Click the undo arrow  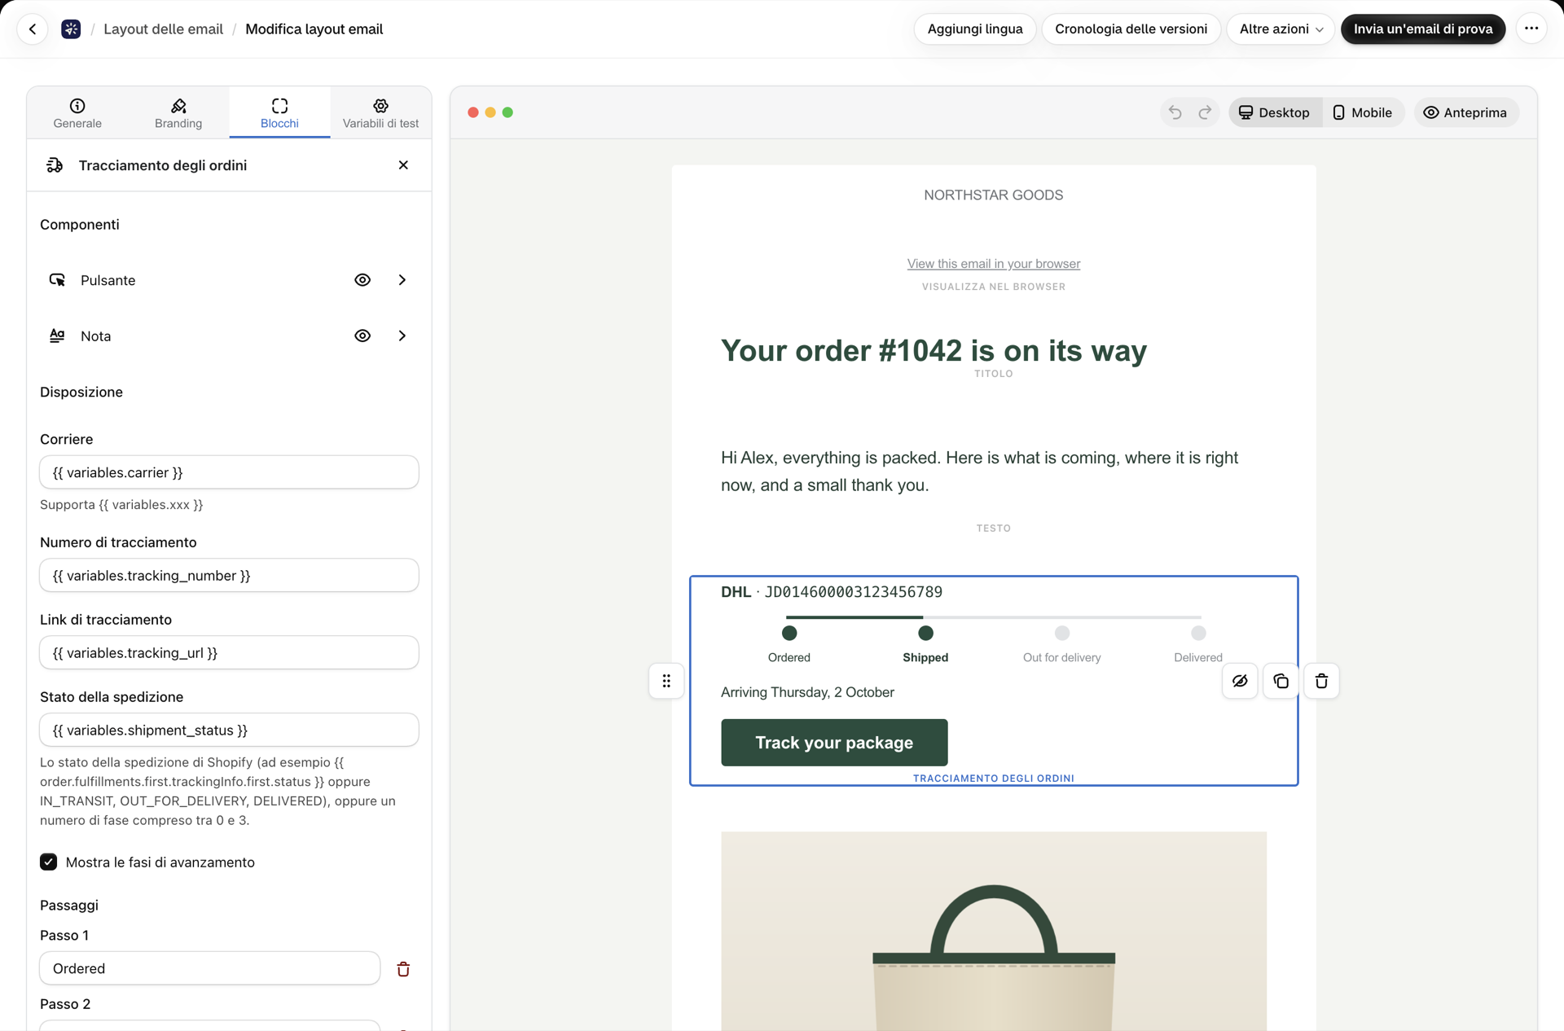pyautogui.click(x=1175, y=112)
